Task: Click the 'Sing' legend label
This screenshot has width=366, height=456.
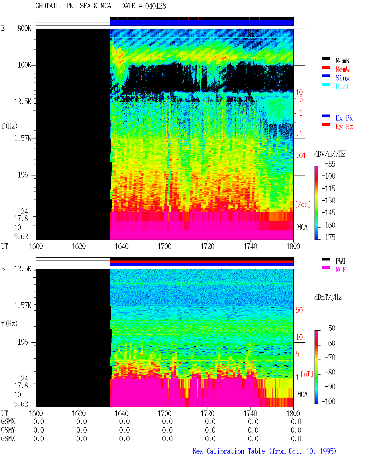Action: pyautogui.click(x=343, y=78)
